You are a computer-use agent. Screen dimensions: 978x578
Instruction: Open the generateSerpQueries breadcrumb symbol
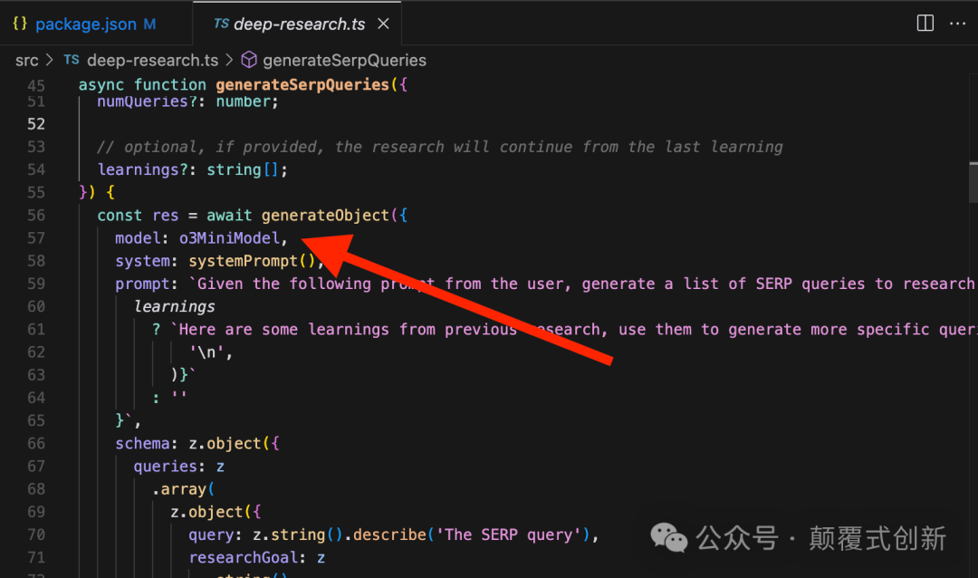[x=344, y=61]
